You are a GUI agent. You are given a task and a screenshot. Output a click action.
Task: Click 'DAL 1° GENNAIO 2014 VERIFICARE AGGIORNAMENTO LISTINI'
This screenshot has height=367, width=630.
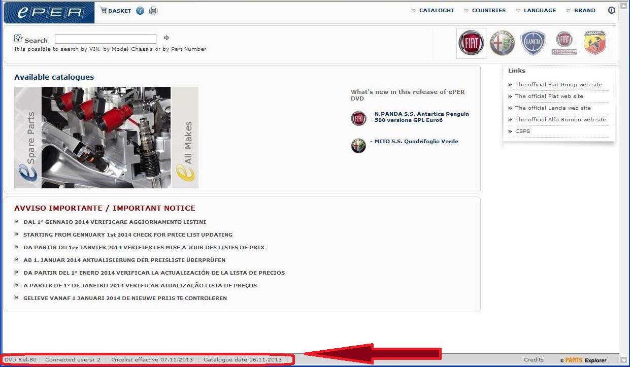115,222
